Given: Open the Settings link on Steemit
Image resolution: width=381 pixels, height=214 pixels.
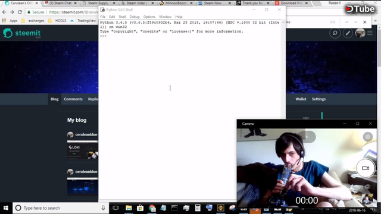Looking at the screenshot, I should tap(318, 99).
